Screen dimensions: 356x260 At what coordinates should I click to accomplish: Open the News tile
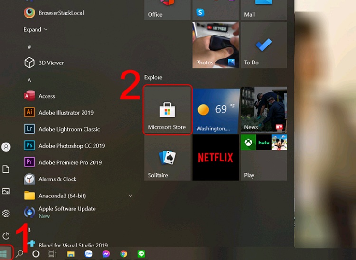coord(263,110)
